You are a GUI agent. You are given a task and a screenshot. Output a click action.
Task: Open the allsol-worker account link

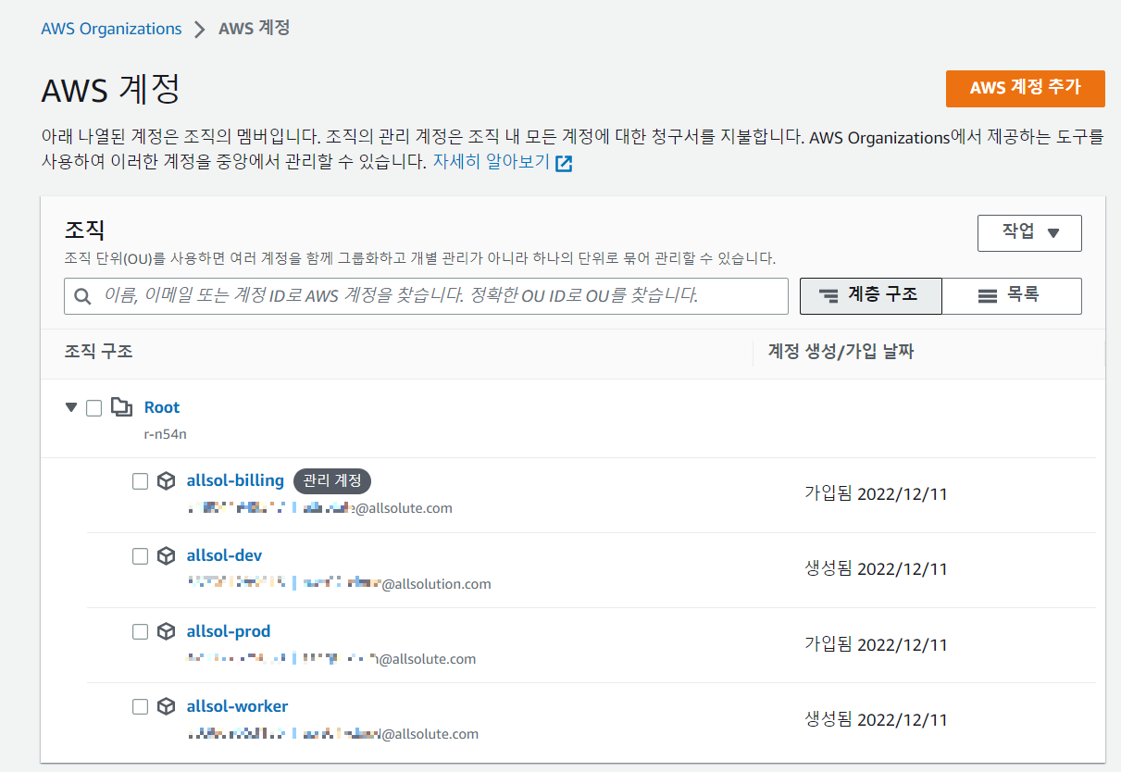pos(237,706)
